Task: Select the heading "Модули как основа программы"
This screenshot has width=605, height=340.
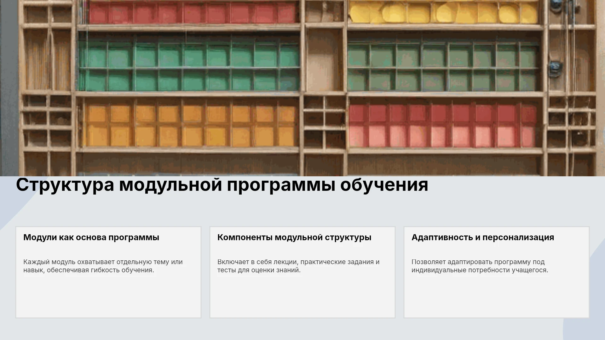Action: 91,237
